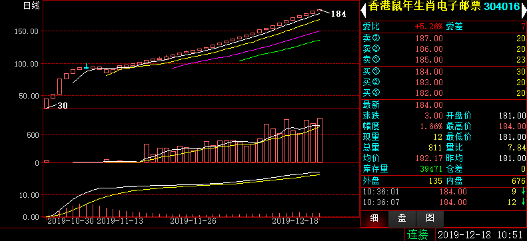Click the 30 starting price label on chart
This screenshot has height=241, width=527.
(x=63, y=106)
